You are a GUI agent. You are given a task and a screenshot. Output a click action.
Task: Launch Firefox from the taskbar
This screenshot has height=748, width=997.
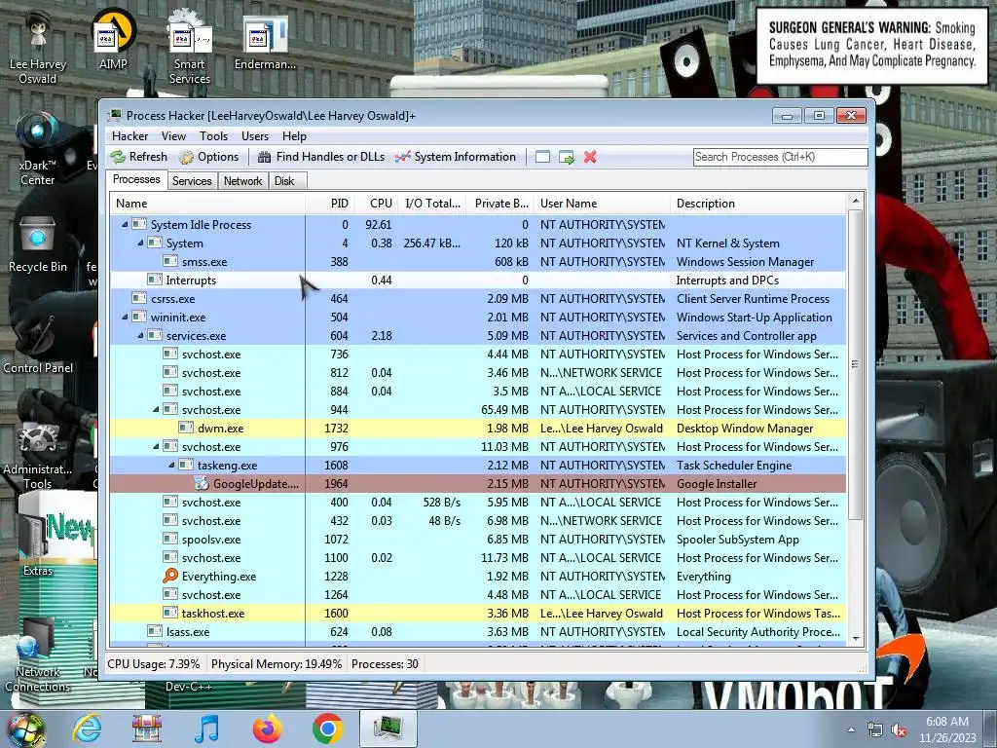(x=267, y=729)
